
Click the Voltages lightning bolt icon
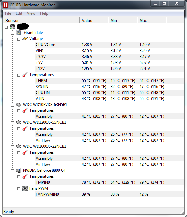[25, 39]
